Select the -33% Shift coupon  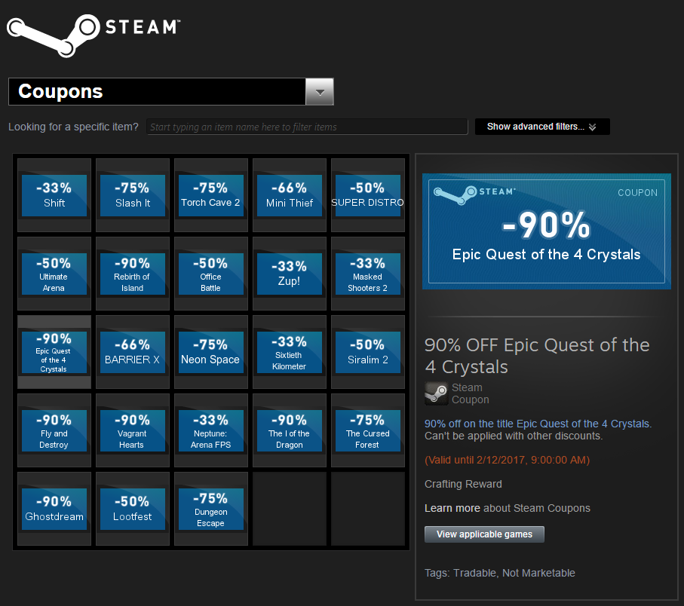tap(54, 195)
